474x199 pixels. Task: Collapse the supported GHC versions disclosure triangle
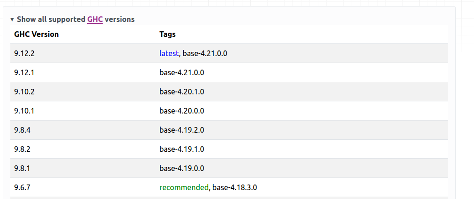point(12,20)
